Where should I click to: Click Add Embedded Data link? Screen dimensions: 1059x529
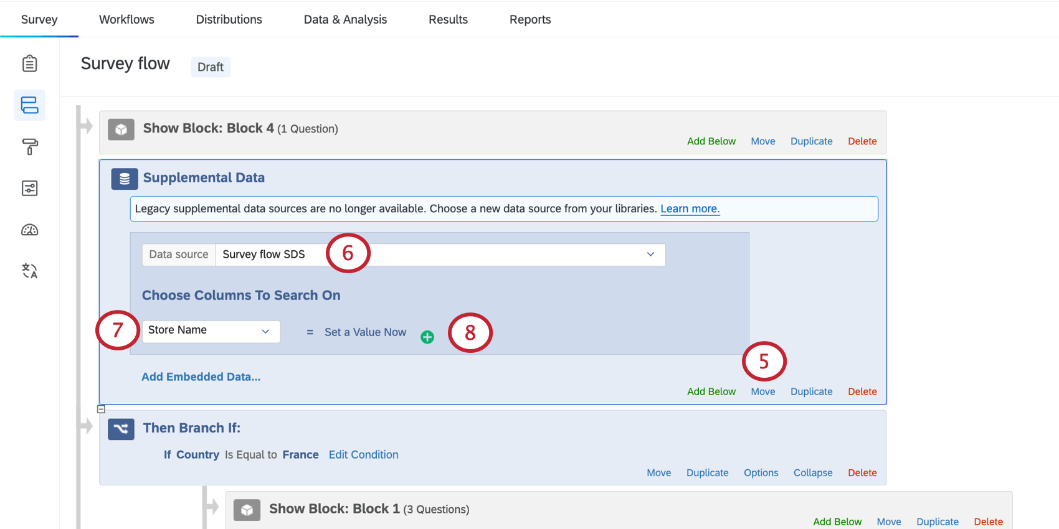pyautogui.click(x=201, y=377)
